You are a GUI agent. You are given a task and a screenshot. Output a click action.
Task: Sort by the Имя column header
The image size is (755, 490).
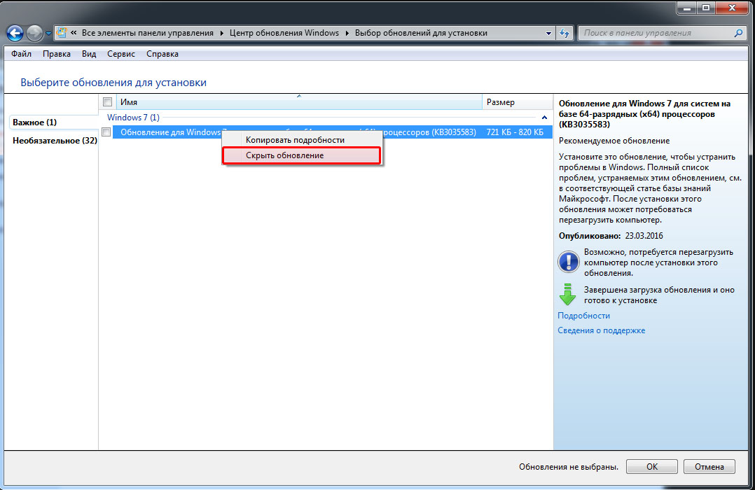click(299, 102)
